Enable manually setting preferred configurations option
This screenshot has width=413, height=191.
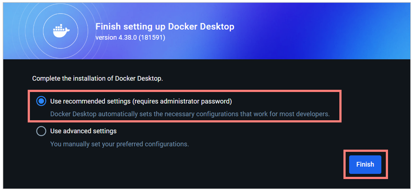(x=41, y=131)
